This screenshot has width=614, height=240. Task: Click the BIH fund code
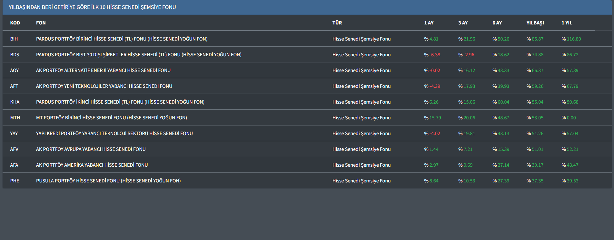14,39
